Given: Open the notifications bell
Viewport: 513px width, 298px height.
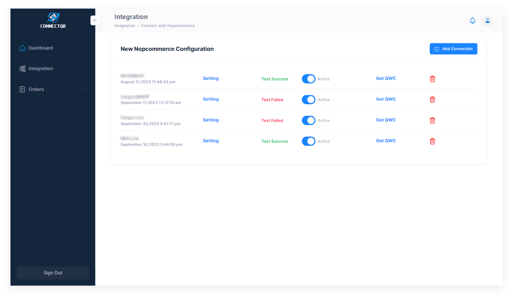Looking at the screenshot, I should pyautogui.click(x=473, y=20).
